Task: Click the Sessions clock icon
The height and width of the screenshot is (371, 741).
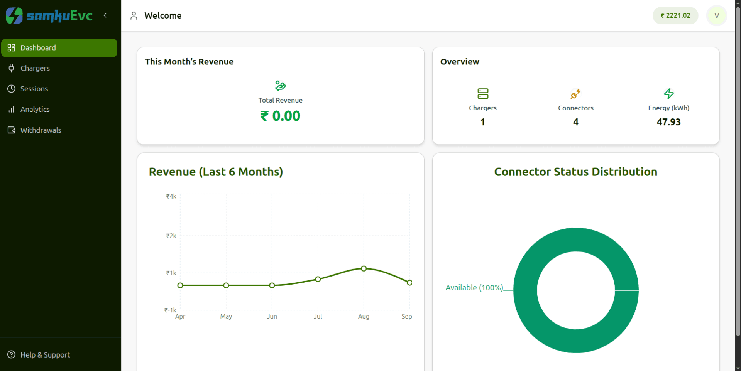Action: 11,89
